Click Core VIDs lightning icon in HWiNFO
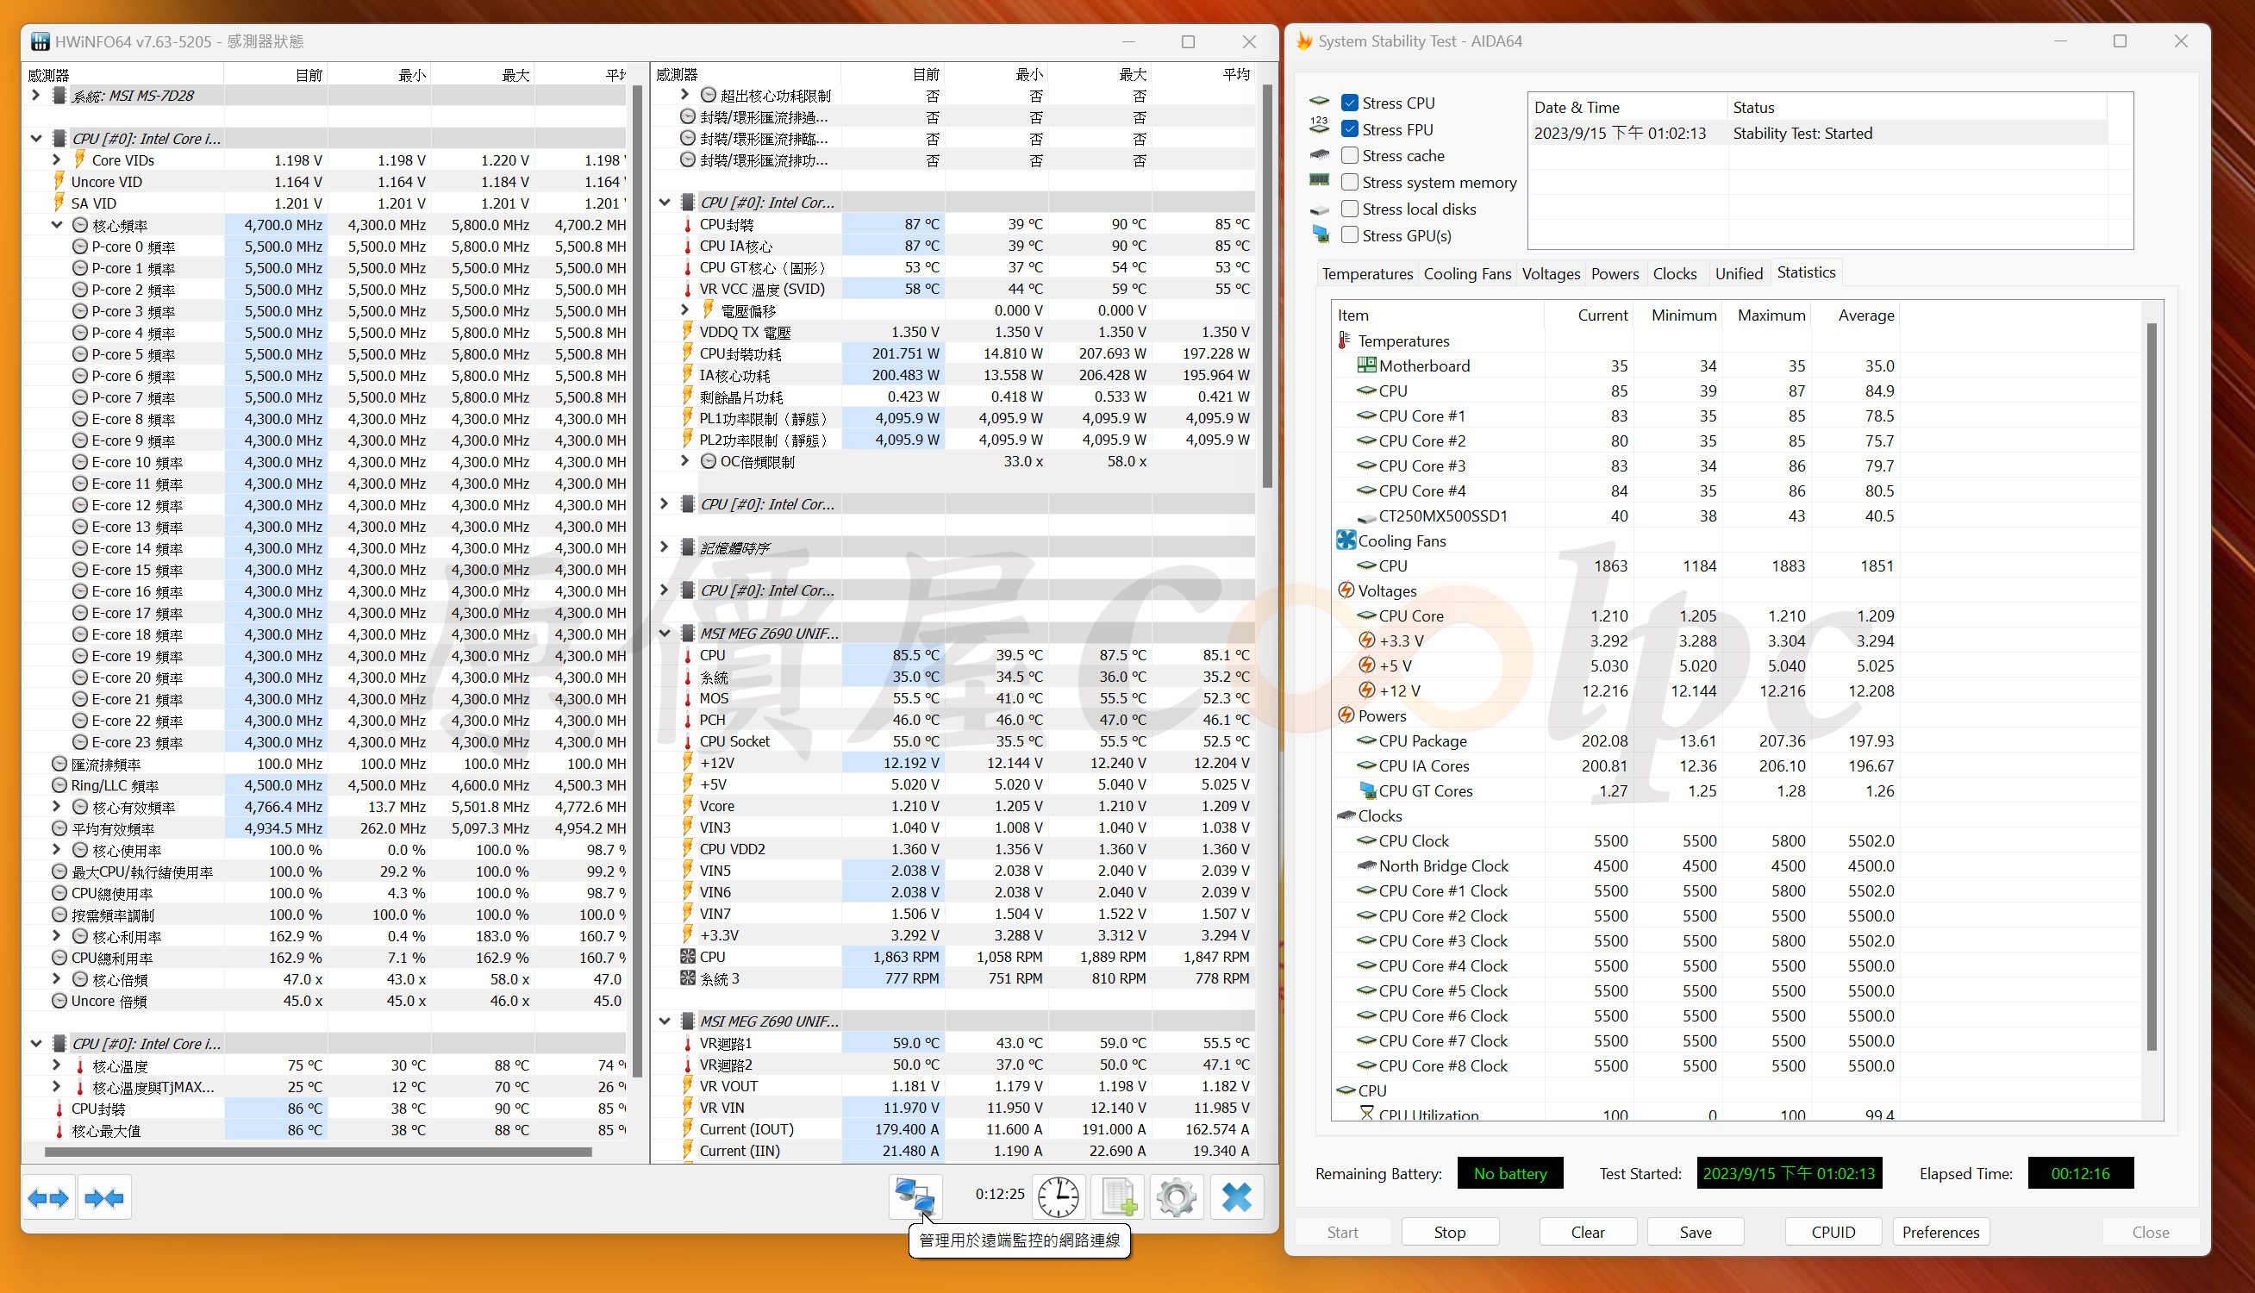Screen dimensions: 2255x1293 coord(79,159)
